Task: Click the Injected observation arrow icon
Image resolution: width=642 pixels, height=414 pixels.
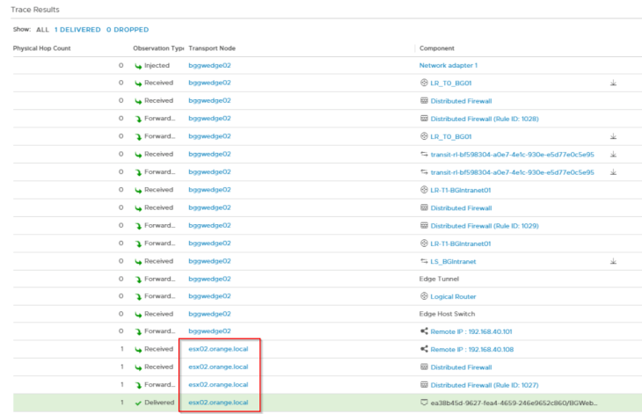Action: coord(138,65)
